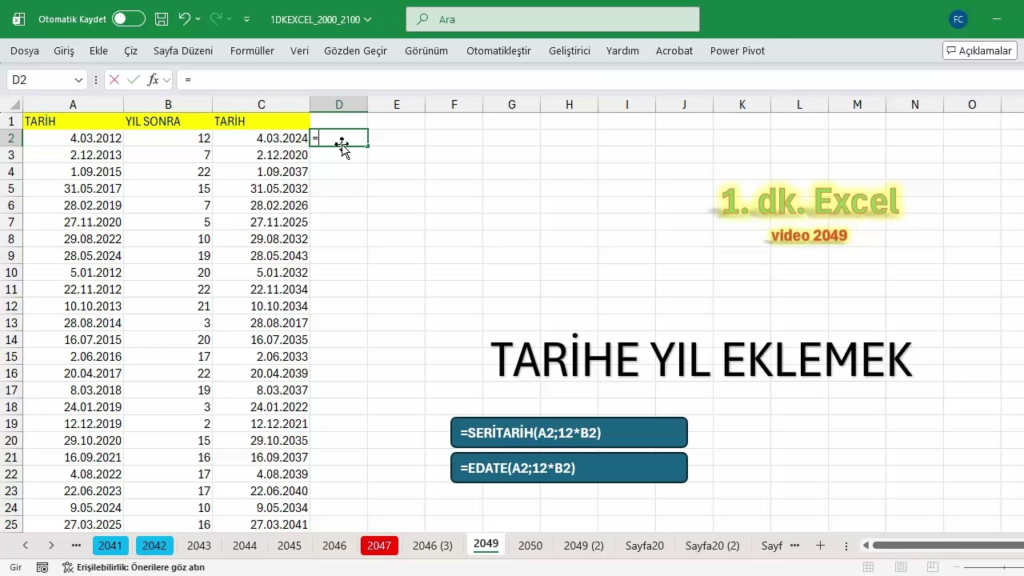This screenshot has width=1024, height=576.
Task: Show more sheets via right ellipsis
Action: click(795, 546)
